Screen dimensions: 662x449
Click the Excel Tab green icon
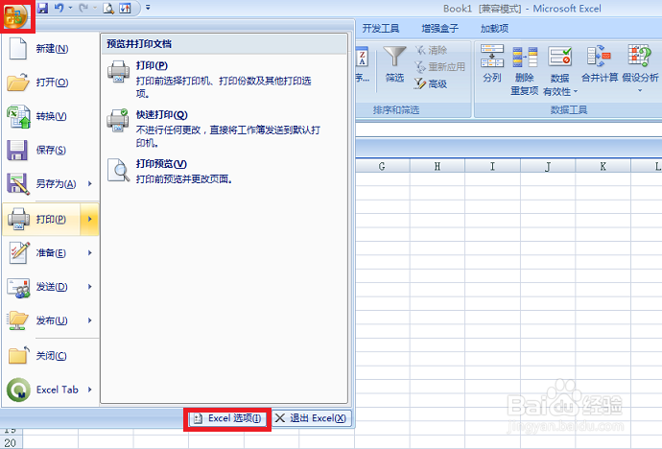[x=18, y=390]
